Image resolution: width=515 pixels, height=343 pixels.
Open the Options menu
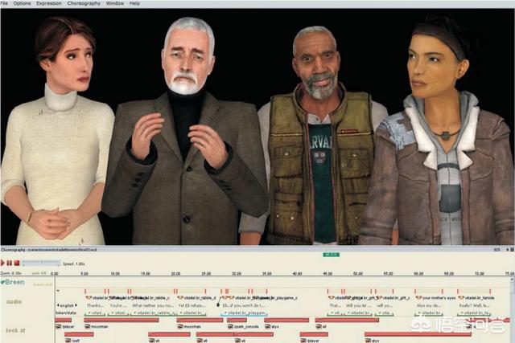pos(22,3)
